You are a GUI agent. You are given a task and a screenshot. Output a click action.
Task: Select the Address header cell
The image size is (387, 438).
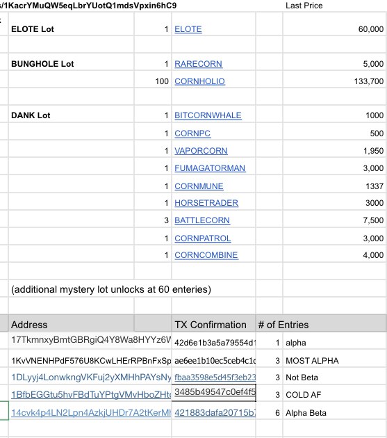click(x=71, y=323)
